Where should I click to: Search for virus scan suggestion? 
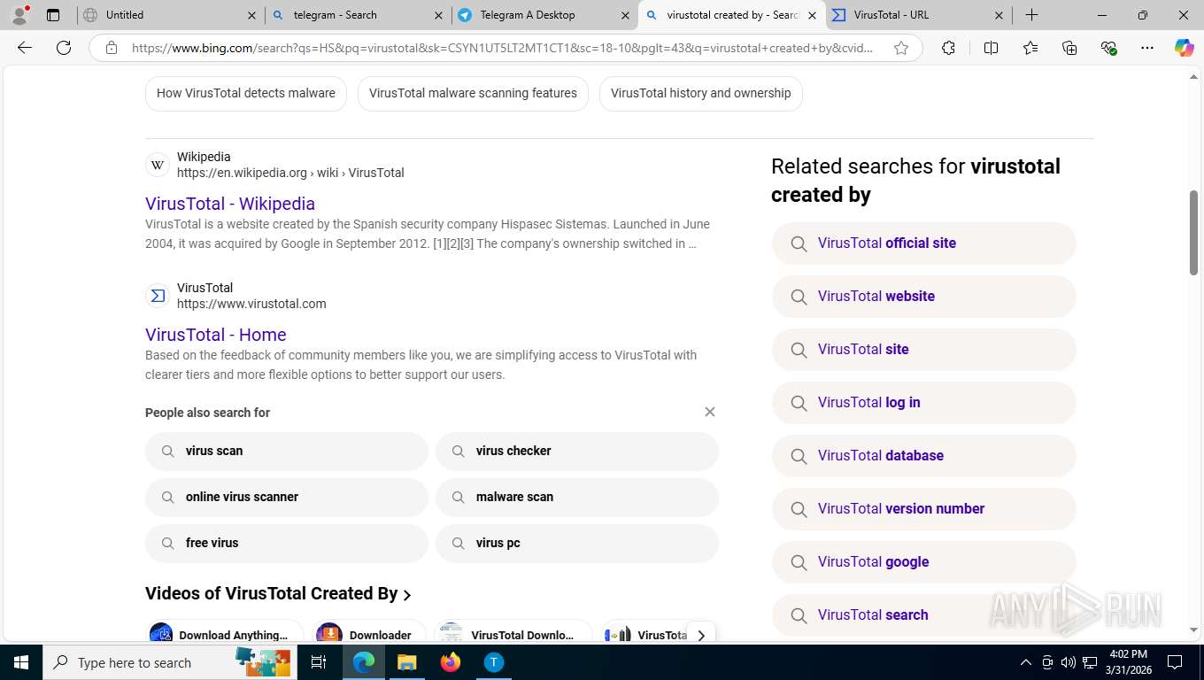point(287,451)
